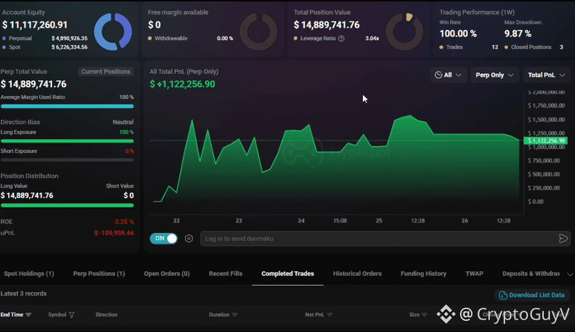Click the Duration column sort icon
This screenshot has width=575, height=332.
coord(235,315)
